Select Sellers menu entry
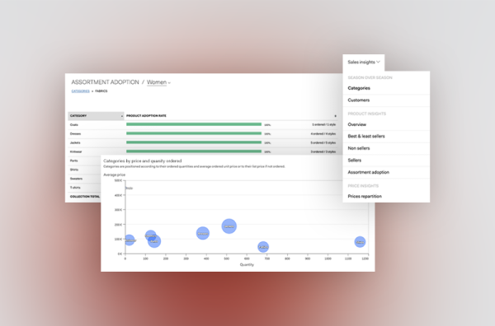Screen dimensions: 495x326 [x=355, y=161]
